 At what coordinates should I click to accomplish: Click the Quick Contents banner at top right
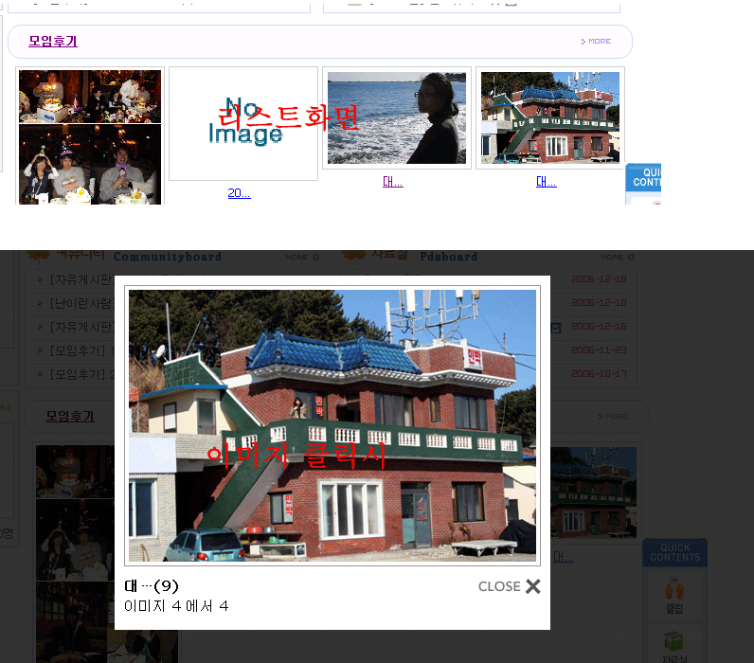(644, 183)
